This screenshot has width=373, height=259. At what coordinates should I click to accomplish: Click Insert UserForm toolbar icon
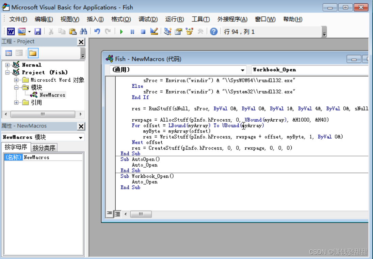point(22,31)
